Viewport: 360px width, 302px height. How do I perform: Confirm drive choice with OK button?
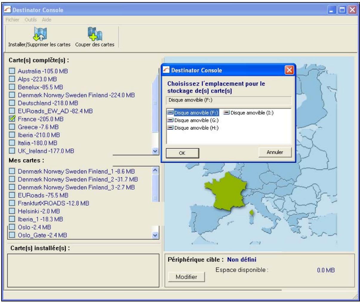pyautogui.click(x=182, y=153)
